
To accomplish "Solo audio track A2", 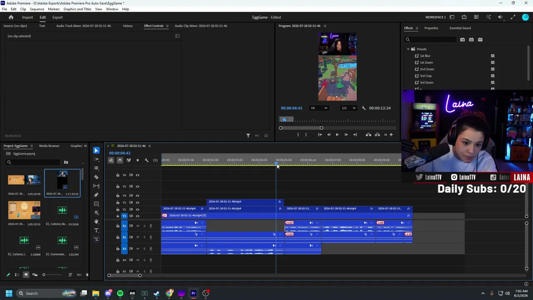I will [144, 237].
